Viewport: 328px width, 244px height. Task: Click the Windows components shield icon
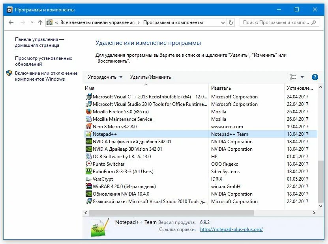click(9, 73)
